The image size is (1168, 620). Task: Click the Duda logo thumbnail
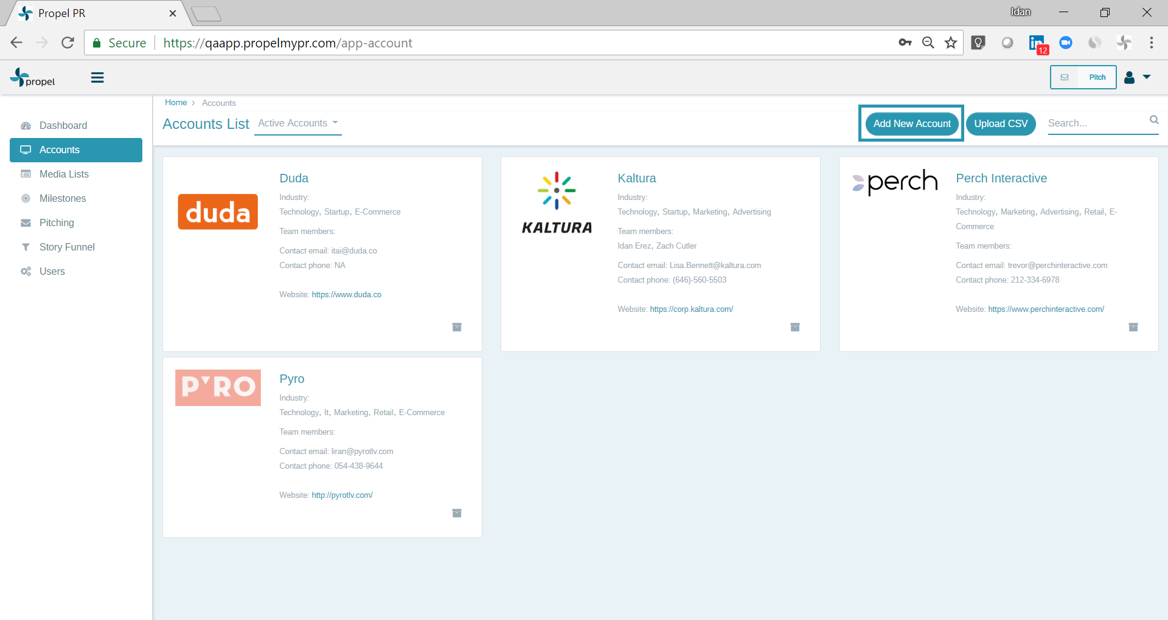[218, 212]
